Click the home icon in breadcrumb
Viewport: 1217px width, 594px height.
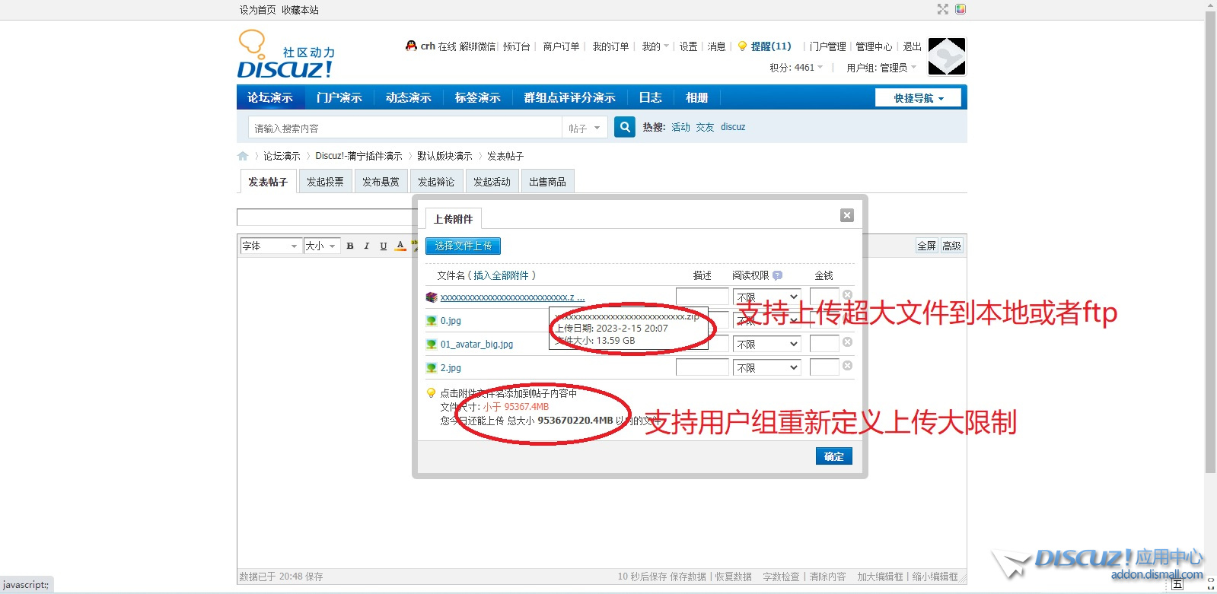(243, 156)
